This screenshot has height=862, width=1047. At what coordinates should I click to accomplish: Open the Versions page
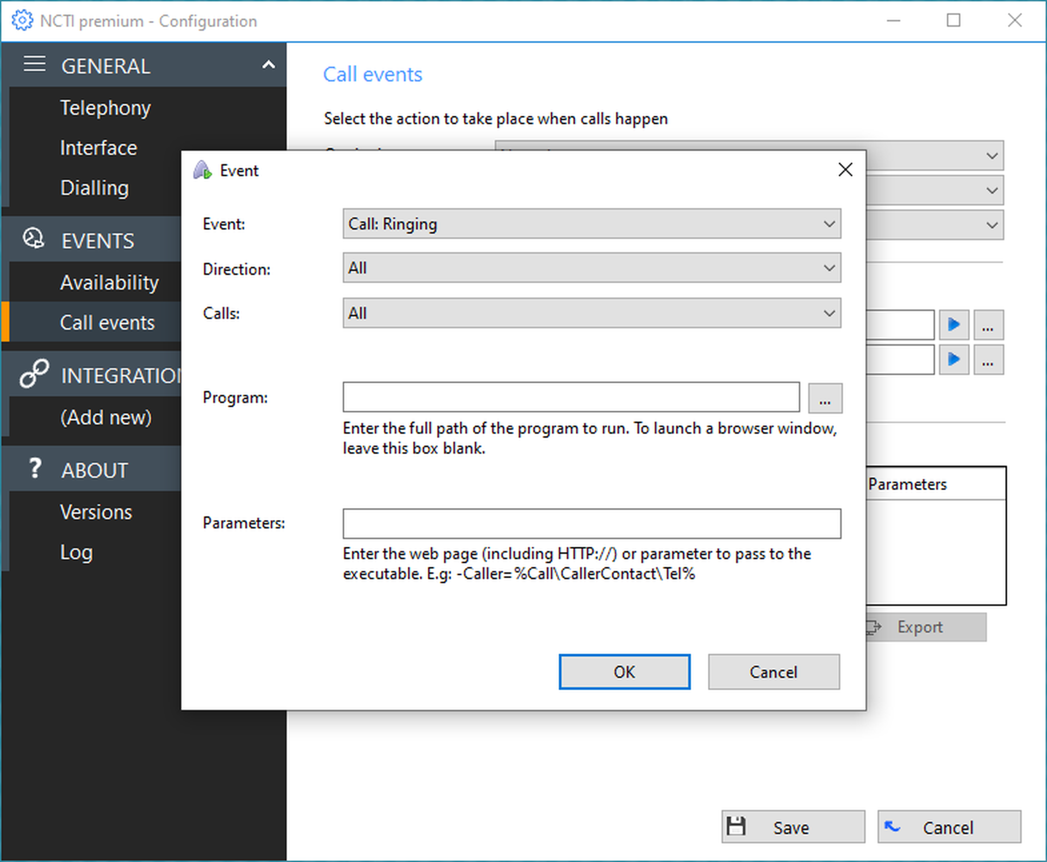tap(96, 512)
